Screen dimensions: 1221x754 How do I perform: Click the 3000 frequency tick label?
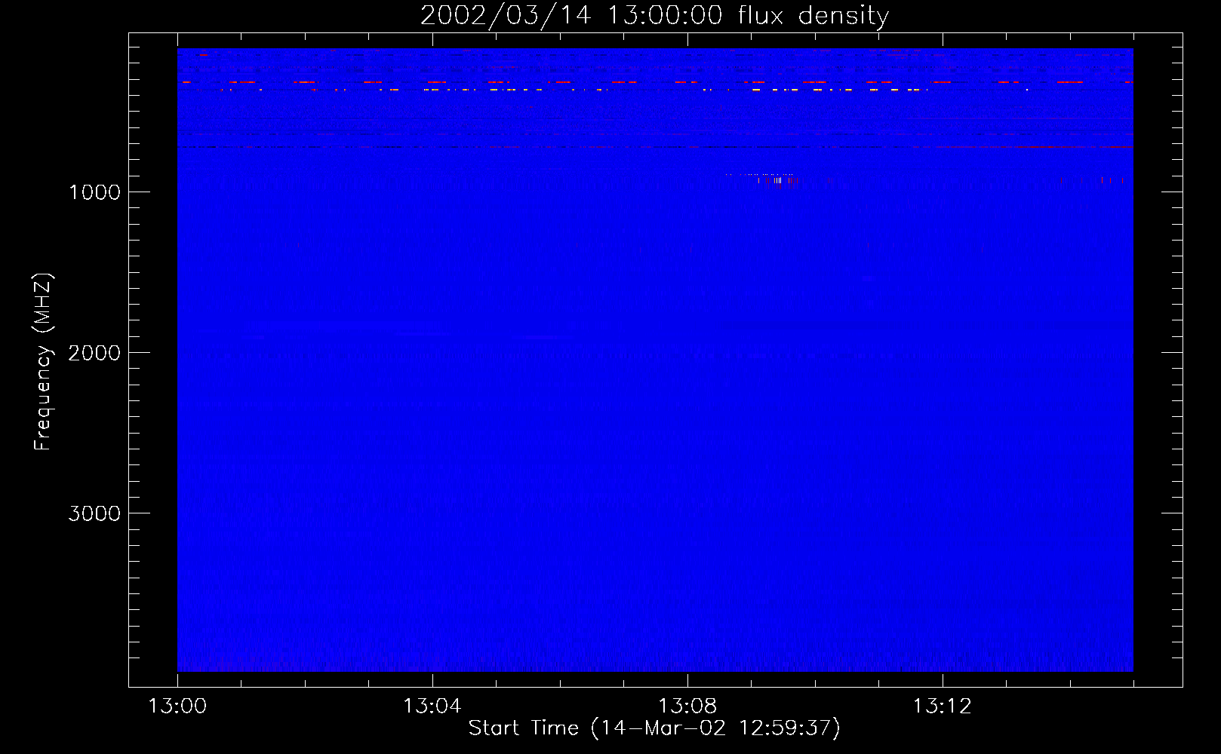pyautogui.click(x=94, y=513)
